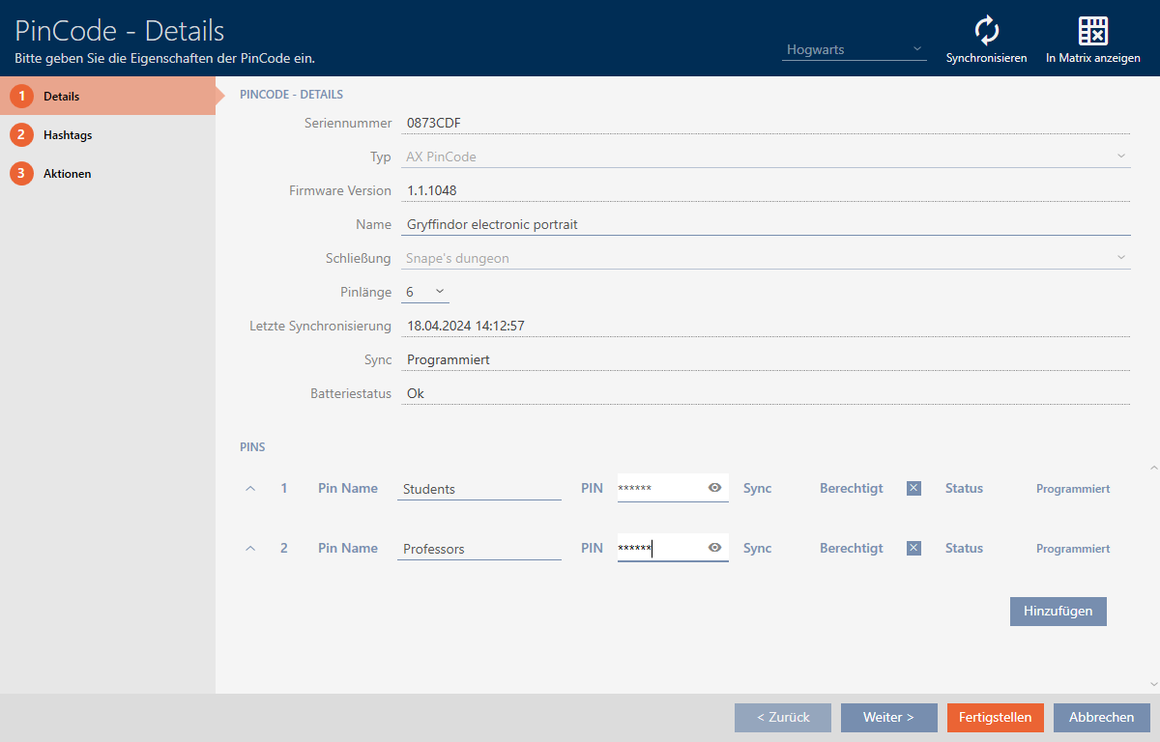Open the In Matrix anzeigen icon
Image resolution: width=1160 pixels, height=742 pixels.
tap(1092, 31)
